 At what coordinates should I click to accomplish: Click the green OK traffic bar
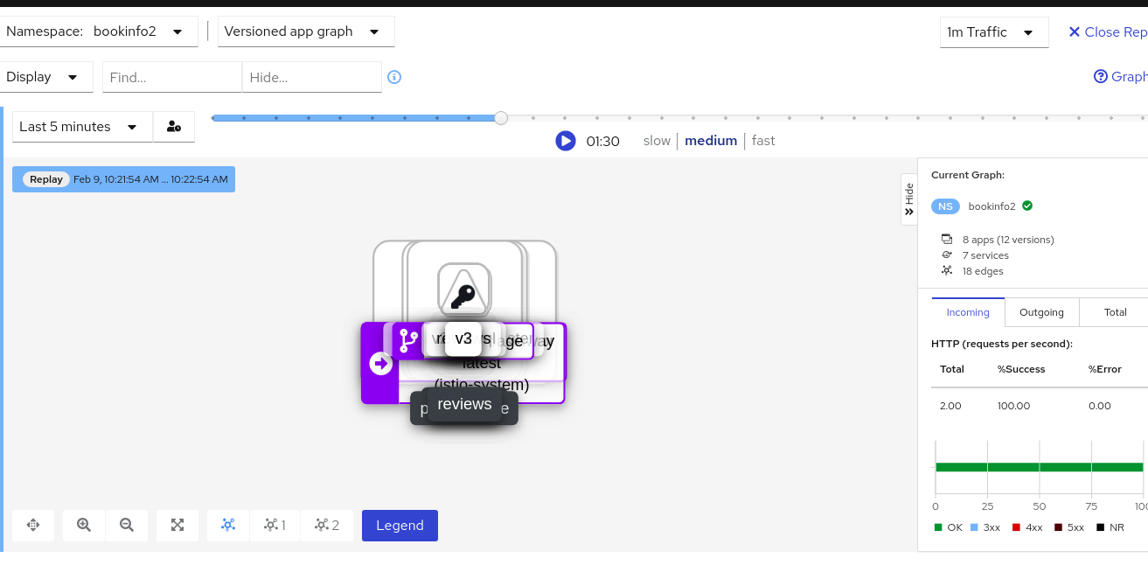1039,467
